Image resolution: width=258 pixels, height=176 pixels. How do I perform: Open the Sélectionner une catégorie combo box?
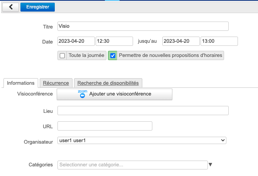(x=132, y=165)
